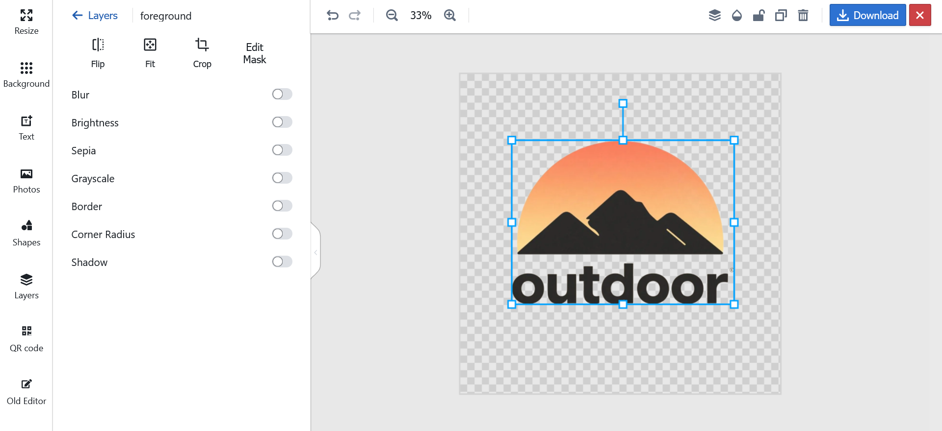
Task: Delete layer with trash icon
Action: pos(803,16)
